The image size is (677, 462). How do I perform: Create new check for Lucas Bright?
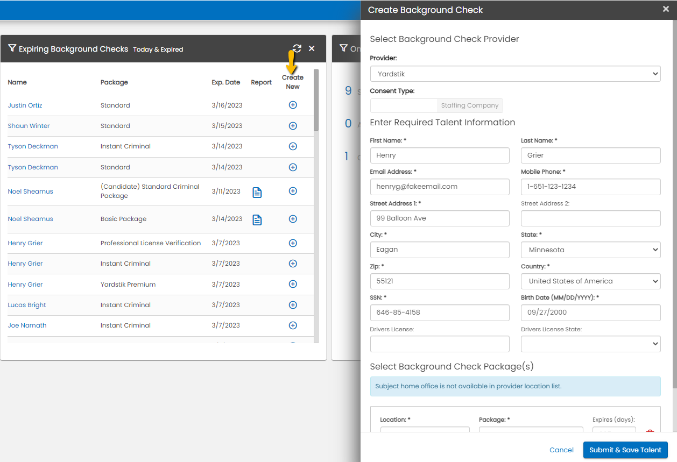pos(293,304)
